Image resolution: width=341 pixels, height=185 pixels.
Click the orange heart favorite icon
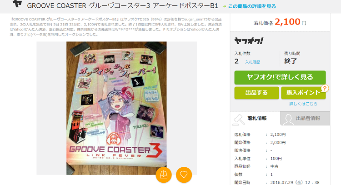(184, 175)
